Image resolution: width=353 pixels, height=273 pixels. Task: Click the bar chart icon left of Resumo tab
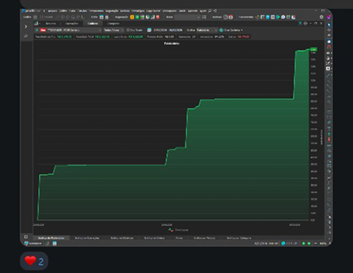(36, 24)
